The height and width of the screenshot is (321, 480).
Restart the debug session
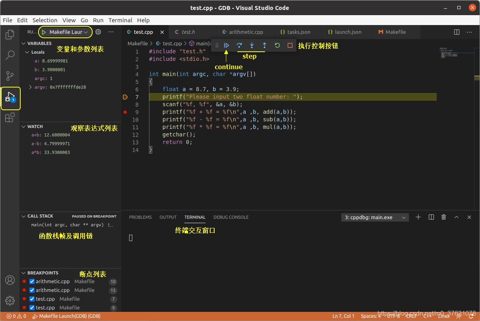click(x=277, y=45)
